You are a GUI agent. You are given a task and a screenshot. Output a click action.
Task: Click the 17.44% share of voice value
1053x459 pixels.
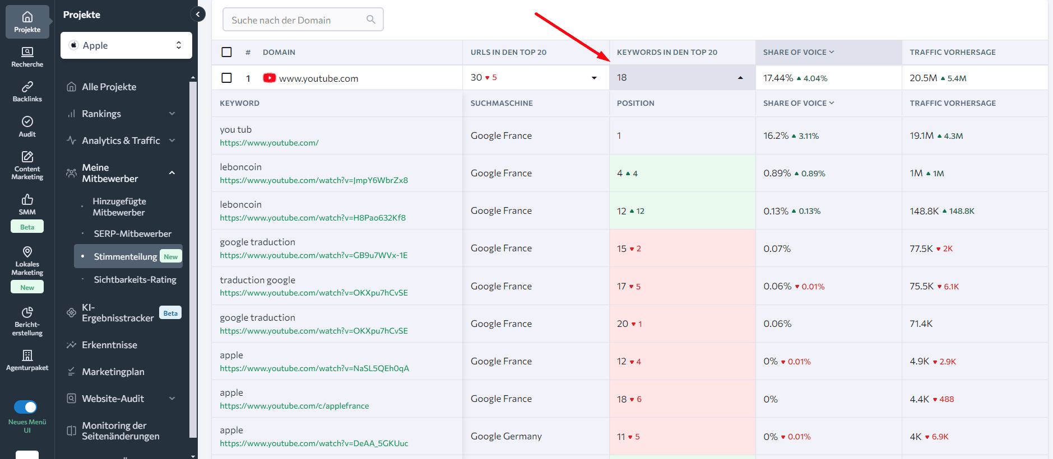(778, 78)
